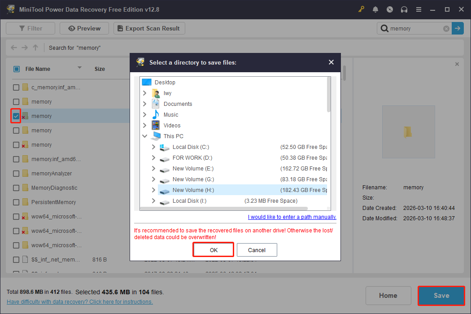Click the up navigation arrow
Screen dimensions: 471x314
[x=35, y=47]
